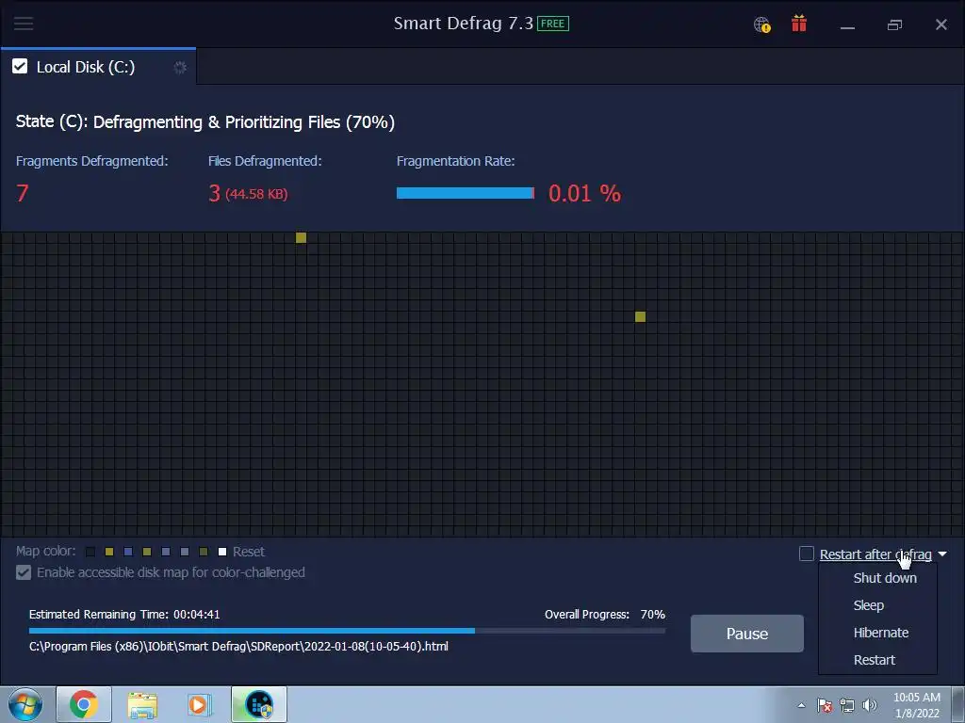The image size is (965, 723).
Task: Click the overall progress bar
Action: pyautogui.click(x=347, y=631)
